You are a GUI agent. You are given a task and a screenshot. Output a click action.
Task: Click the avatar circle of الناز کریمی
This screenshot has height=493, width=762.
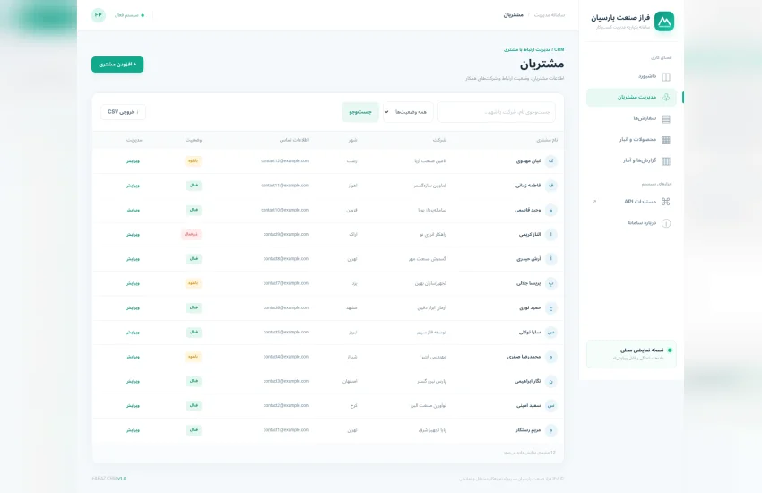(550, 234)
